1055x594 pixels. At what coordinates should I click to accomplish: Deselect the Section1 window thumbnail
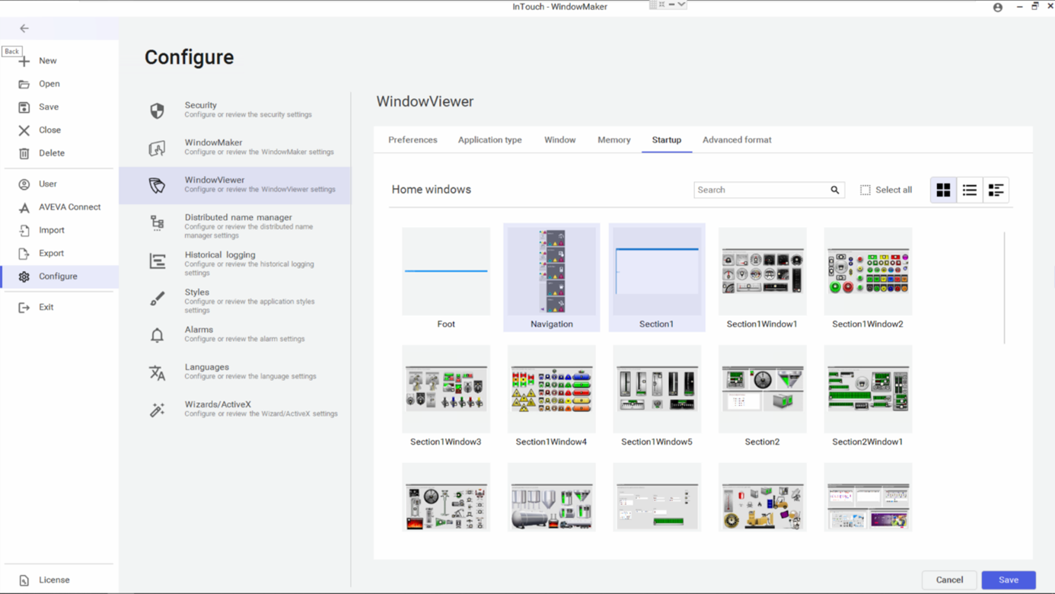tap(657, 277)
